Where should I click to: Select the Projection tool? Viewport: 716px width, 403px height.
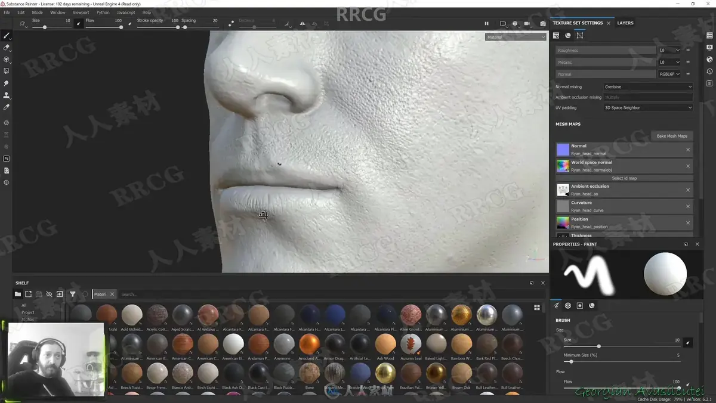click(7, 59)
